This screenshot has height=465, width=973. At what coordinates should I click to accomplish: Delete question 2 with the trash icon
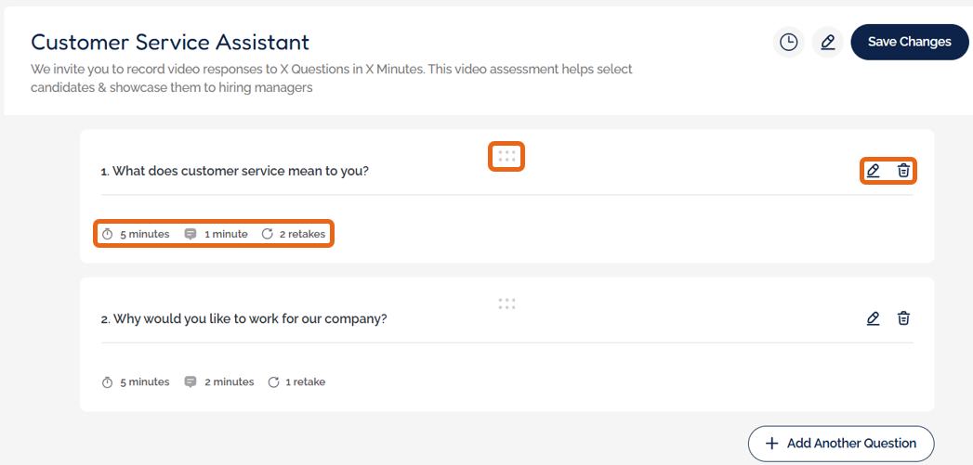point(903,318)
